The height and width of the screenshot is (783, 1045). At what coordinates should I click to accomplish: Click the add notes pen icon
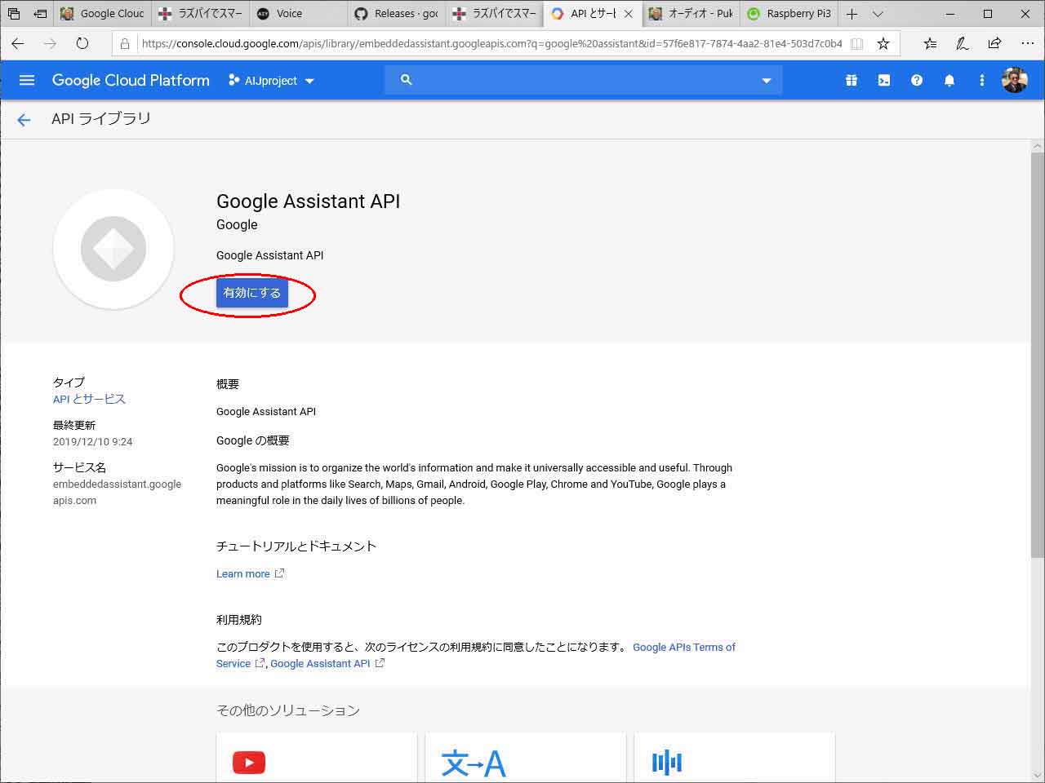point(963,44)
